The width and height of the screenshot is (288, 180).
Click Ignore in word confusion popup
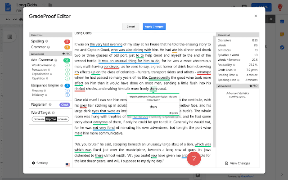(174, 113)
